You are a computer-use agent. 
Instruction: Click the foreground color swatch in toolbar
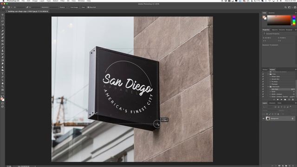pos(2,99)
